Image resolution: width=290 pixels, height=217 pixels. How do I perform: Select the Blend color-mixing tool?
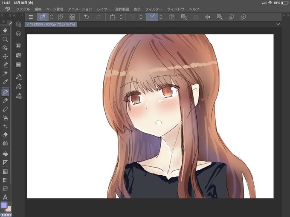[x=5, y=143]
